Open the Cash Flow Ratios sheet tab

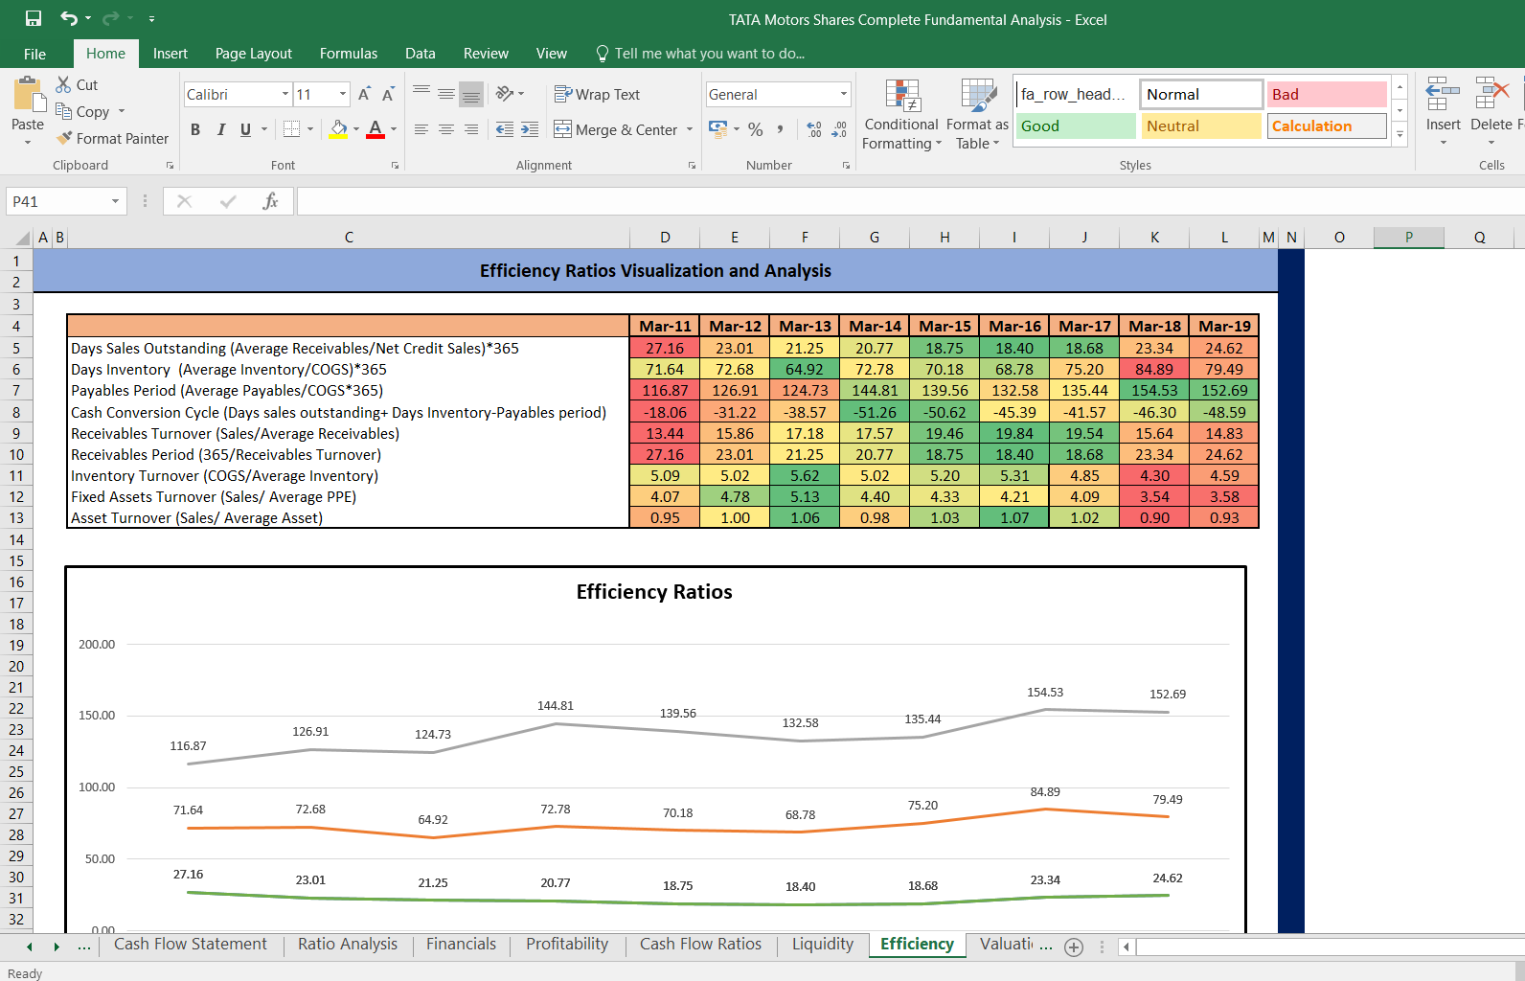coord(700,944)
